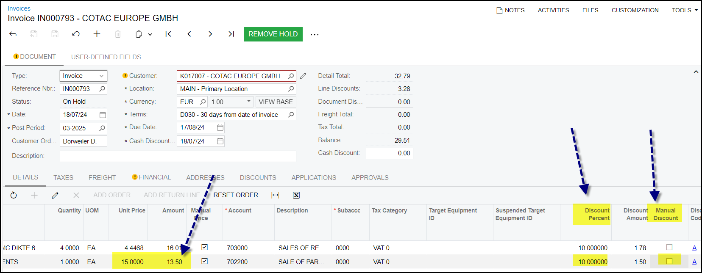Navigate to the next invoice record
This screenshot has width=702, height=273.
210,34
